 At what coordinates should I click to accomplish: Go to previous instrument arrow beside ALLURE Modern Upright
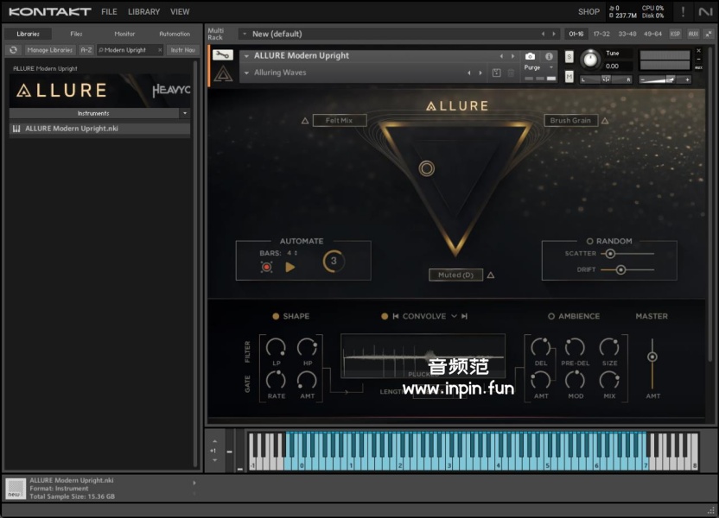(501, 56)
